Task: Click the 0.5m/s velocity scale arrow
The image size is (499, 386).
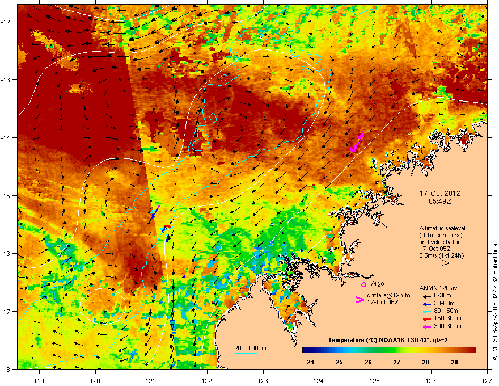Action: [439, 263]
